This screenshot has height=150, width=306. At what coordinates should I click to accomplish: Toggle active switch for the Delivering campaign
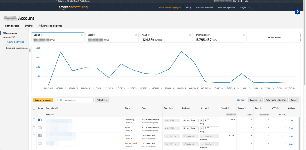(40, 120)
